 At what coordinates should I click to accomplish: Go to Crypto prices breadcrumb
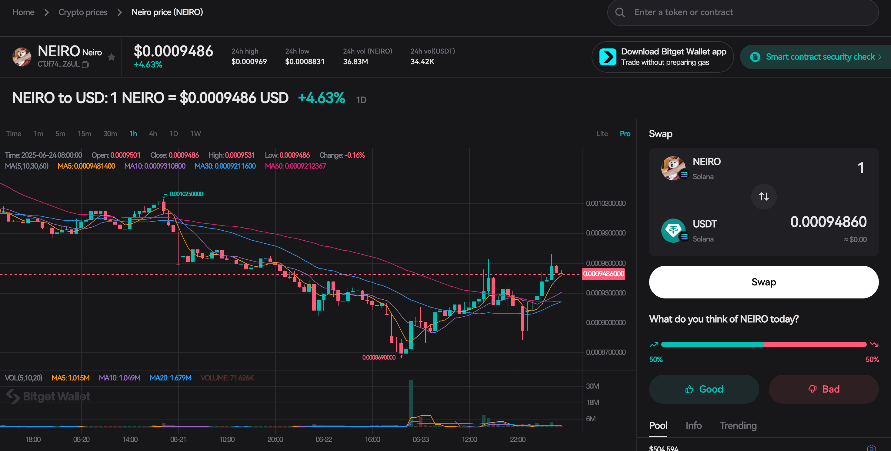(83, 12)
